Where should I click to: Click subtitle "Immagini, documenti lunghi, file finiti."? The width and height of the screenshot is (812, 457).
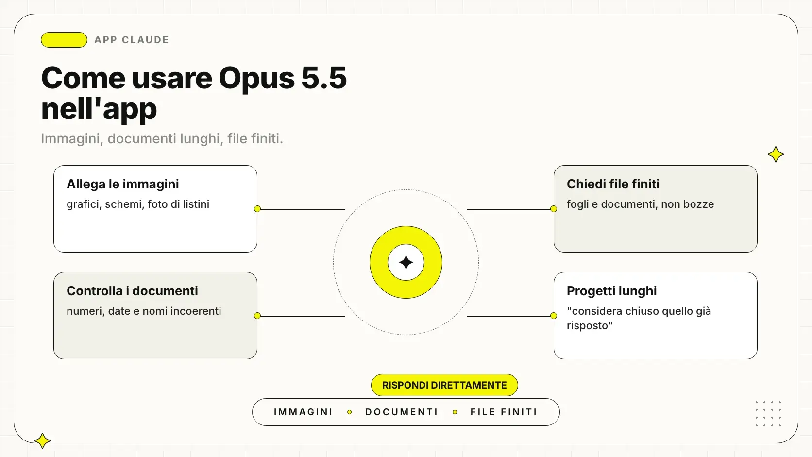tap(162, 138)
